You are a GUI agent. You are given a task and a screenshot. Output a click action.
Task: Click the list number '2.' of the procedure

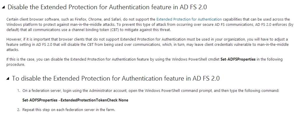point(19,110)
